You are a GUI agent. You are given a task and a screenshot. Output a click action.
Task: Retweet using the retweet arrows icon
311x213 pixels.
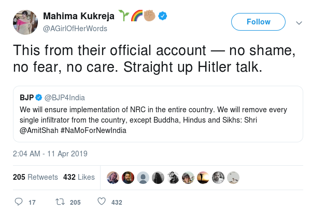tap(60, 202)
